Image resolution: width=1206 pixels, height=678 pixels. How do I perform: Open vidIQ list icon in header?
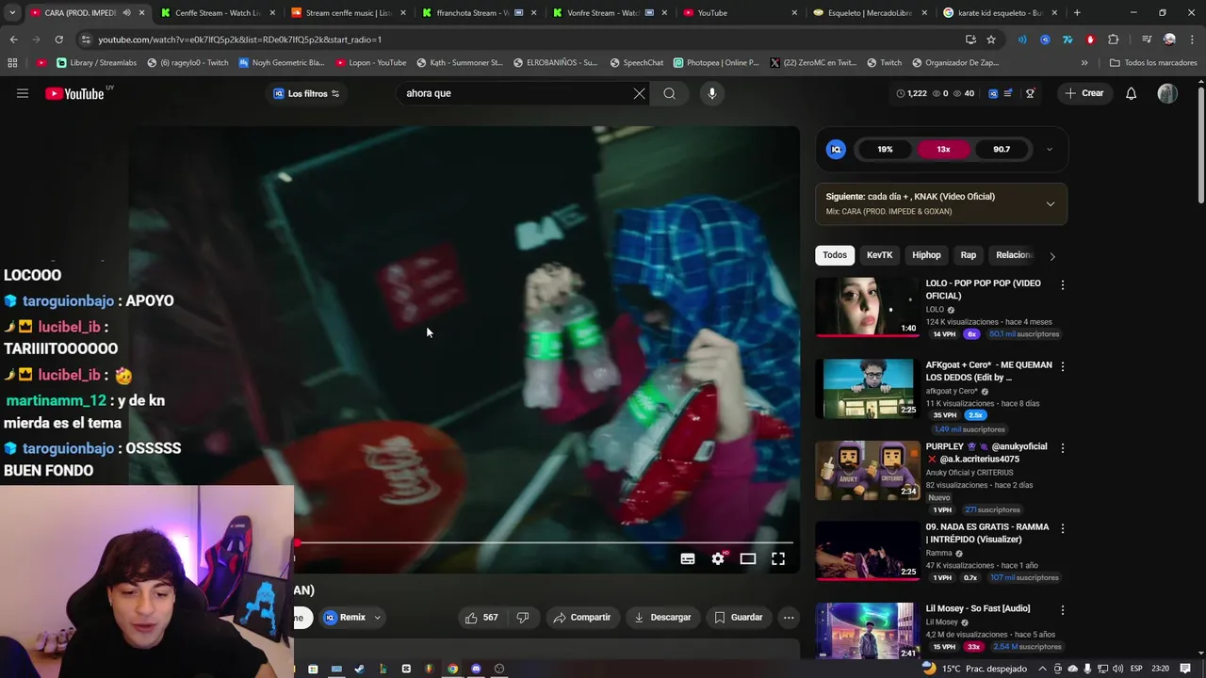[x=1008, y=93]
